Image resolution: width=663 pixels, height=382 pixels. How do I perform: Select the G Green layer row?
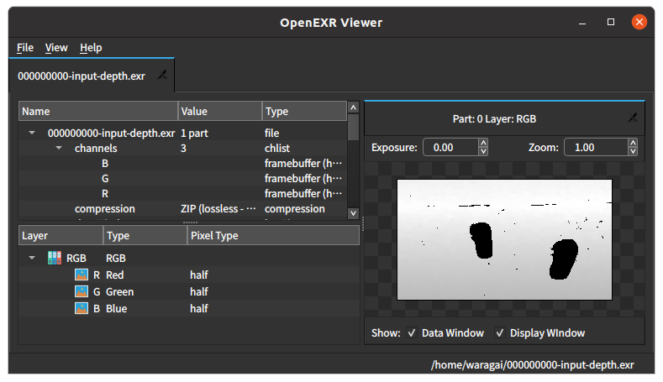coord(189,291)
